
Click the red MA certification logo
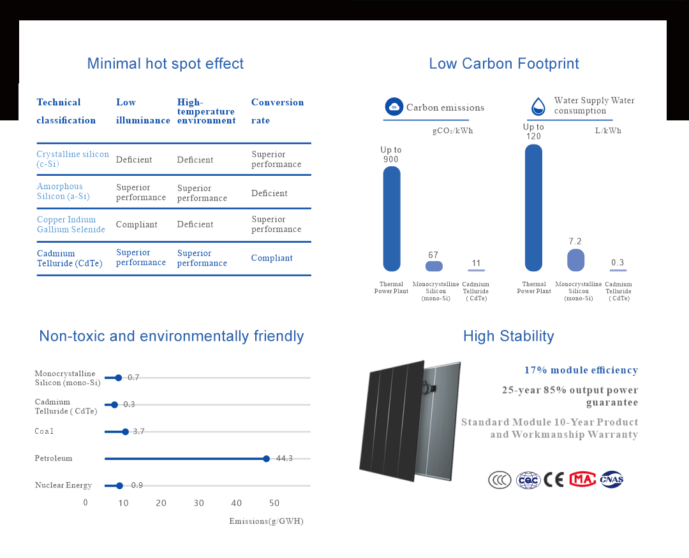pyautogui.click(x=582, y=479)
